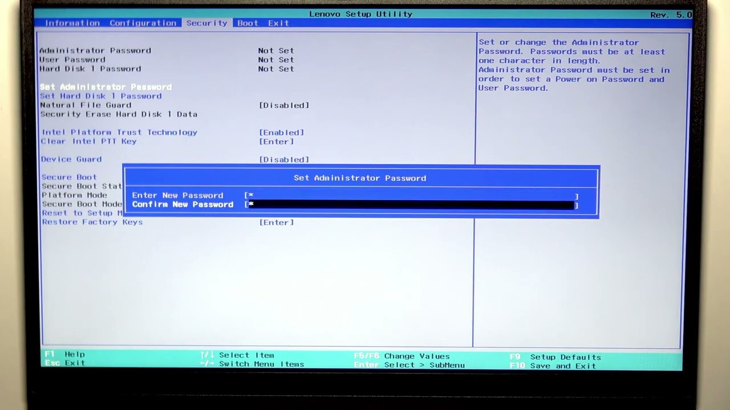Click the F1 Help hint
Image resolution: width=730 pixels, height=410 pixels.
tap(64, 354)
